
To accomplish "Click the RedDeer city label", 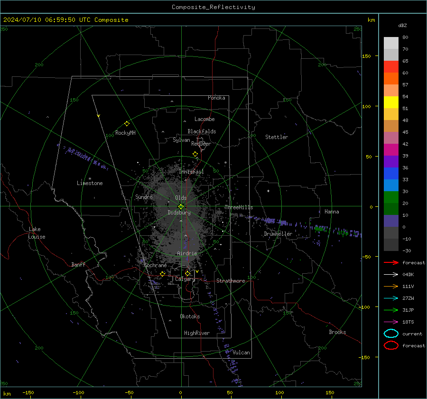I will pos(201,144).
